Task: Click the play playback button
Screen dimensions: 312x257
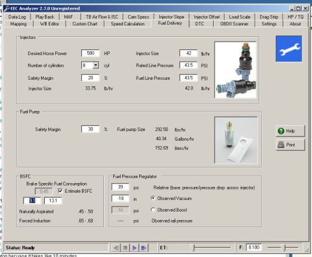Action: click(135, 247)
